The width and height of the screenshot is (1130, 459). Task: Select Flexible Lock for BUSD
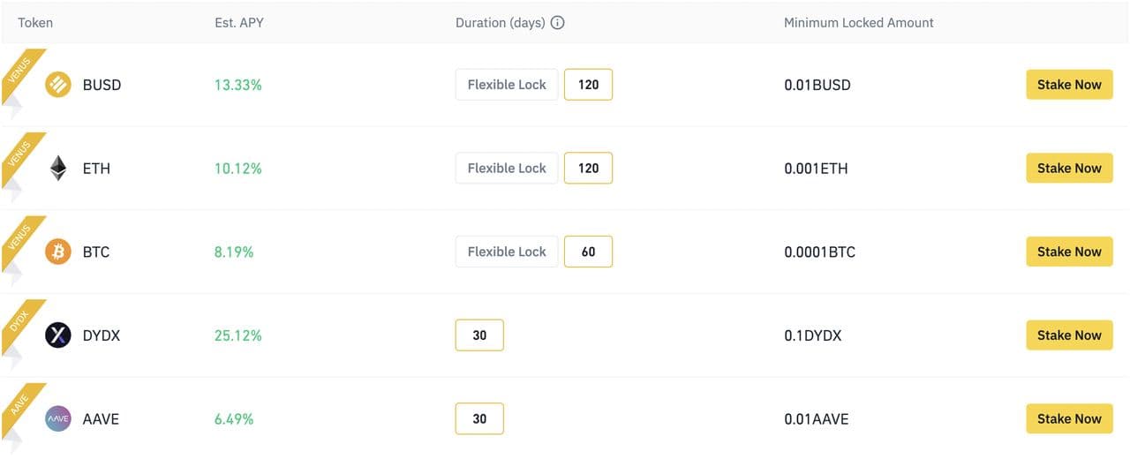pyautogui.click(x=507, y=85)
